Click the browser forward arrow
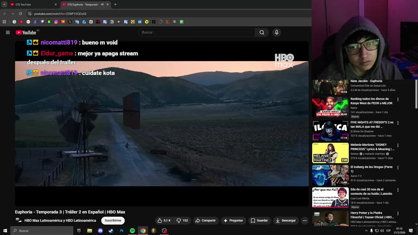 coord(12,14)
